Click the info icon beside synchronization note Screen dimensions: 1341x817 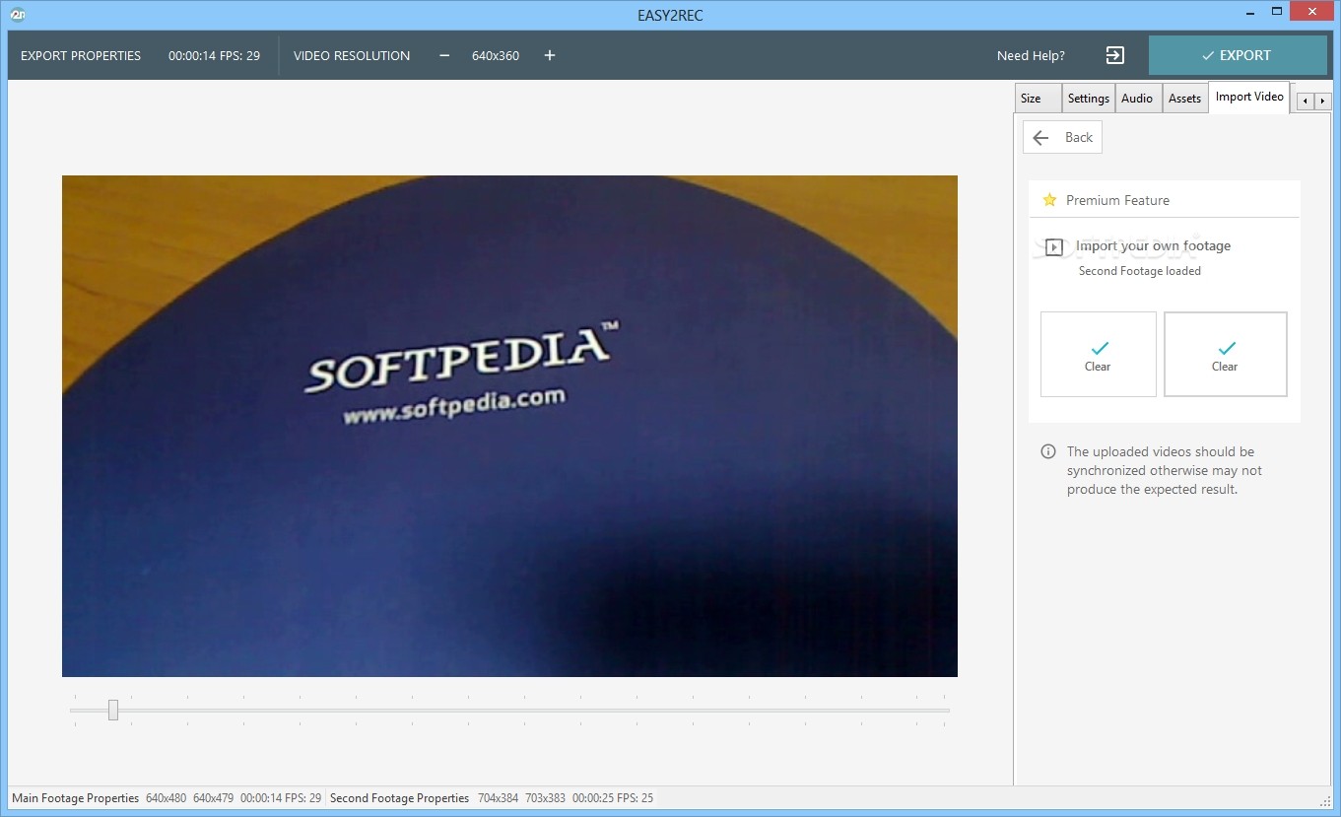[1048, 451]
